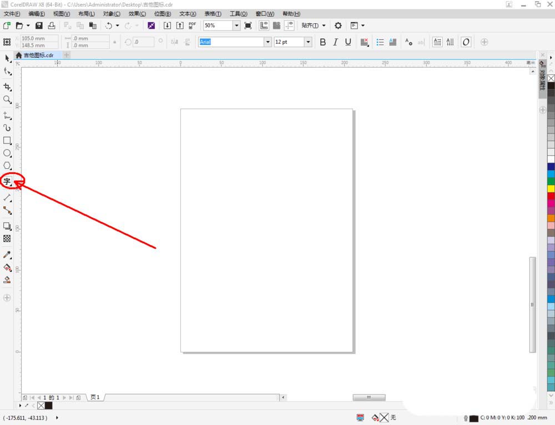The width and height of the screenshot is (555, 425).
Task: Select the Connector tool
Action: pyautogui.click(x=7, y=211)
